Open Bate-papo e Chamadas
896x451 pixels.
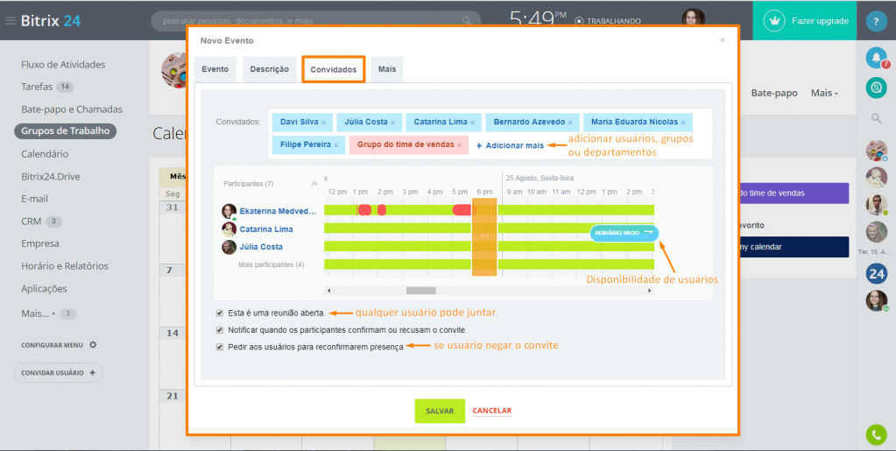coord(72,109)
